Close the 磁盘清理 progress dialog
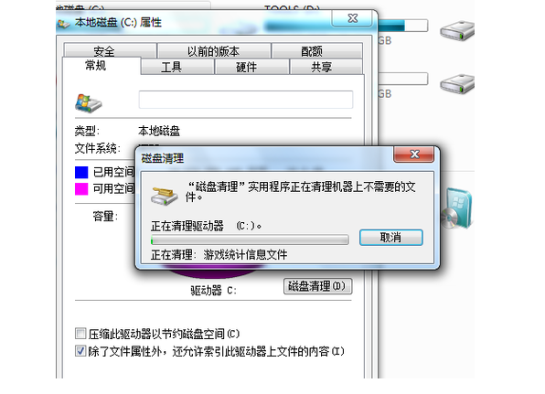 (x=413, y=154)
